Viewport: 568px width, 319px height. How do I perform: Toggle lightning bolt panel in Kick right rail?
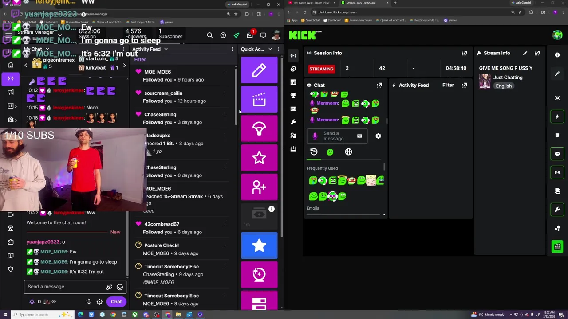(557, 117)
